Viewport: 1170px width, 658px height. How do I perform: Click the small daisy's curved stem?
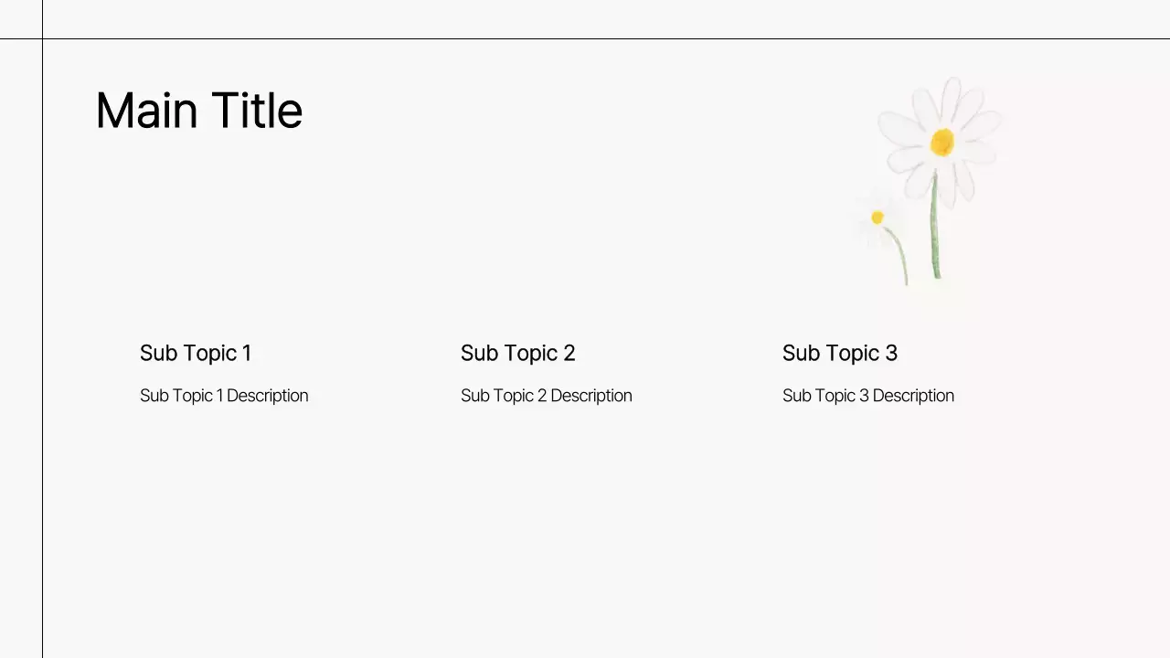(900, 256)
